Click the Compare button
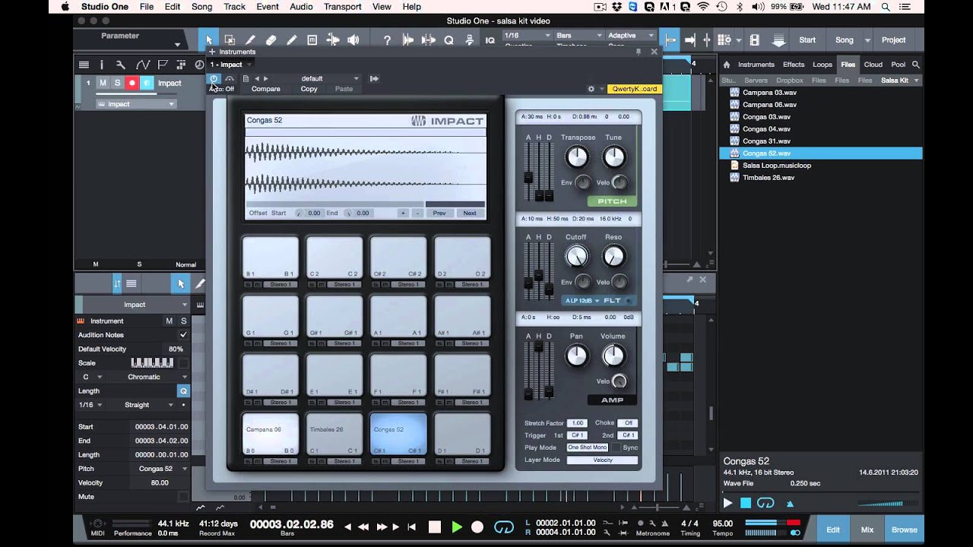 point(266,89)
